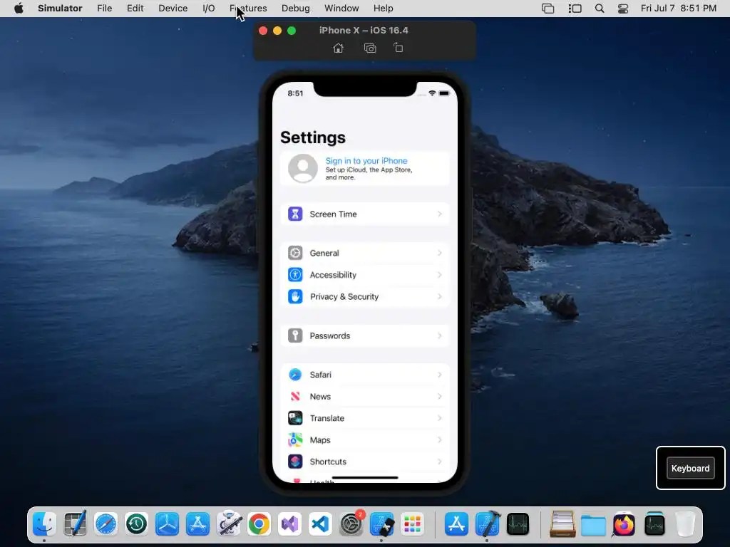Expand the News row chevron
Viewport: 730px width, 547px height.
(439, 396)
